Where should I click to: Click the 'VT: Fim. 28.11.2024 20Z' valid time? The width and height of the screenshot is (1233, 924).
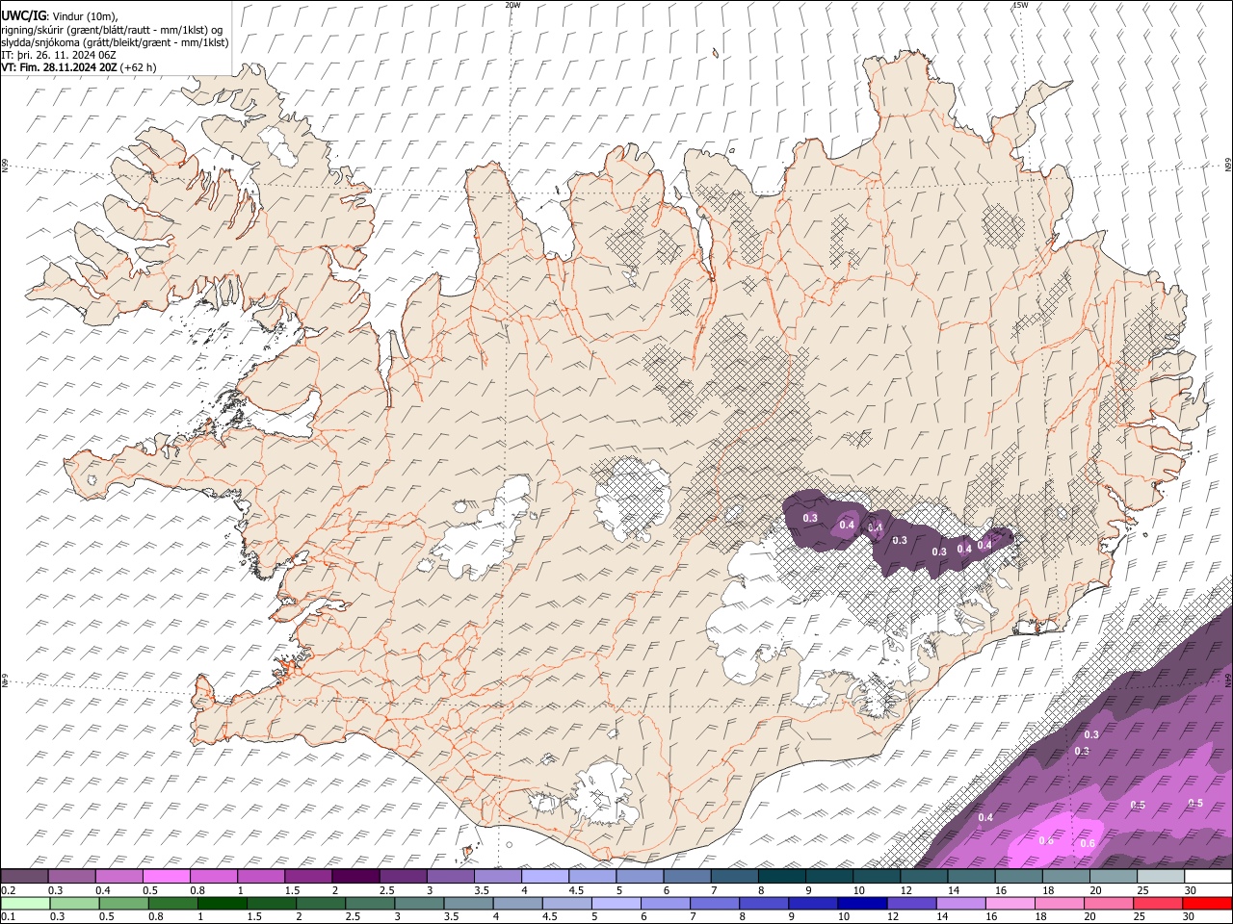[59, 67]
